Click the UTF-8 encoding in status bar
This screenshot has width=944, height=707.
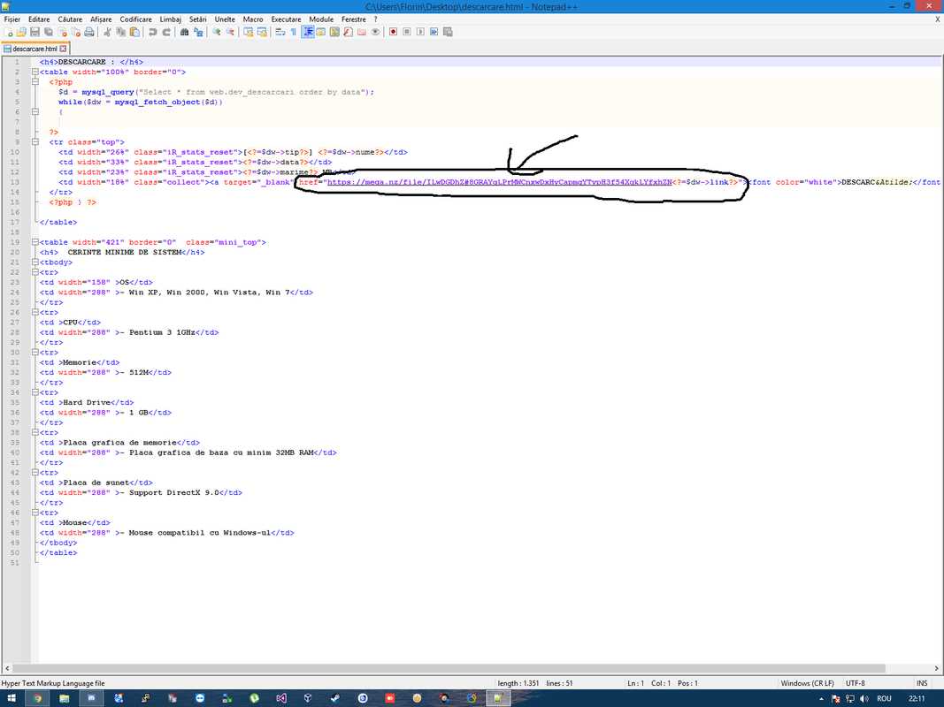point(855,683)
